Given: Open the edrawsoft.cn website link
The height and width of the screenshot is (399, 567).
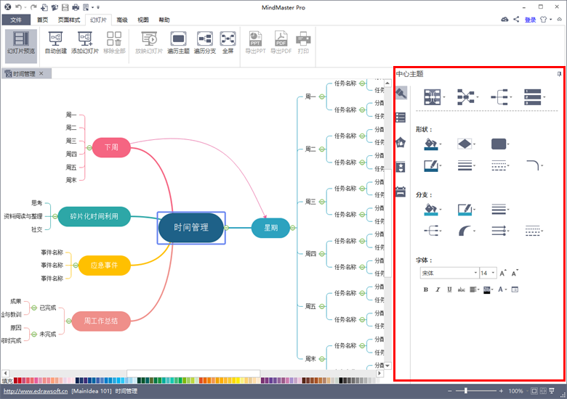Looking at the screenshot, I should point(36,391).
